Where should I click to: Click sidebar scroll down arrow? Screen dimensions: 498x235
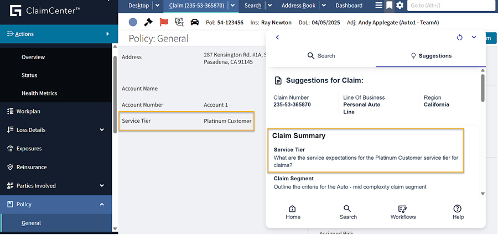point(115,229)
